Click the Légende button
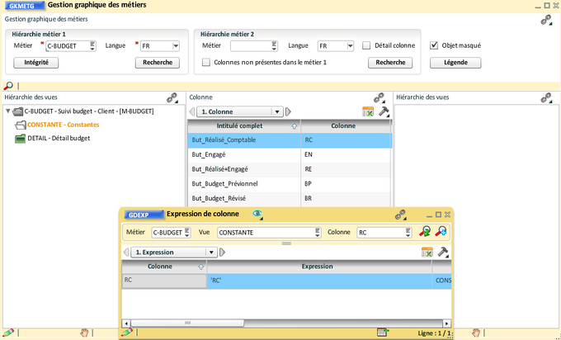 (455, 63)
